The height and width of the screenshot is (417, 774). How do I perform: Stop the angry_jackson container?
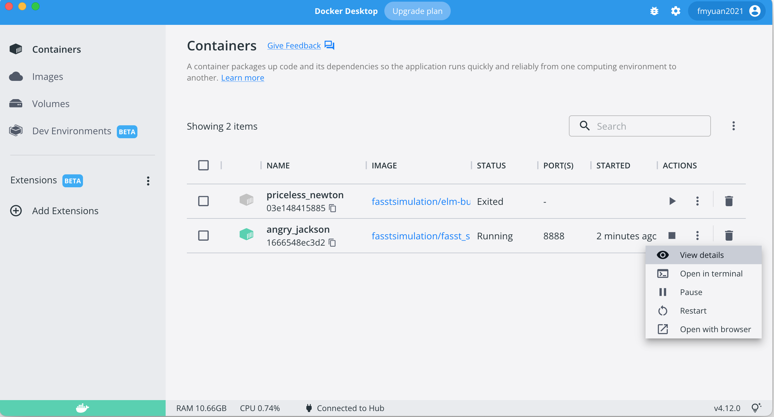(672, 236)
